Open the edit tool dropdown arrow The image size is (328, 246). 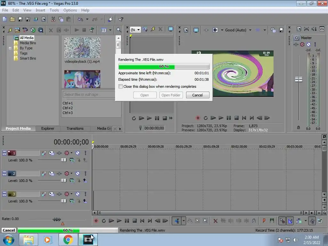tap(184, 221)
